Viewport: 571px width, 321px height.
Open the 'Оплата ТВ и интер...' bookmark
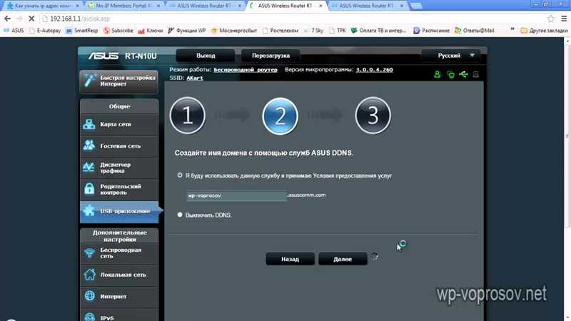pyautogui.click(x=379, y=31)
